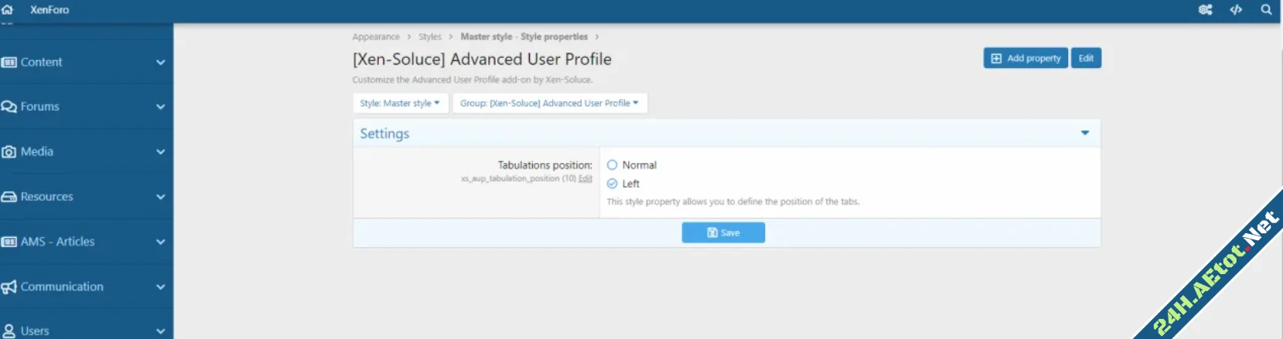Open the top-right cogs settings icon
The height and width of the screenshot is (339, 1283).
(1205, 9)
